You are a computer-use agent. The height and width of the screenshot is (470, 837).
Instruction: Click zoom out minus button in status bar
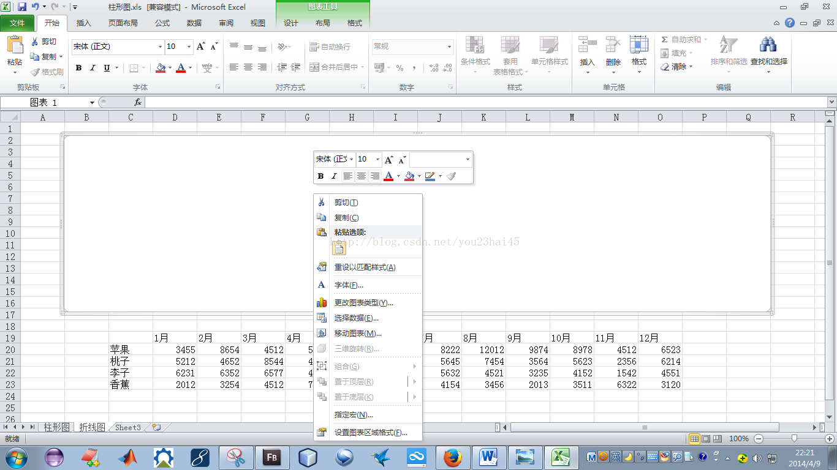point(759,439)
